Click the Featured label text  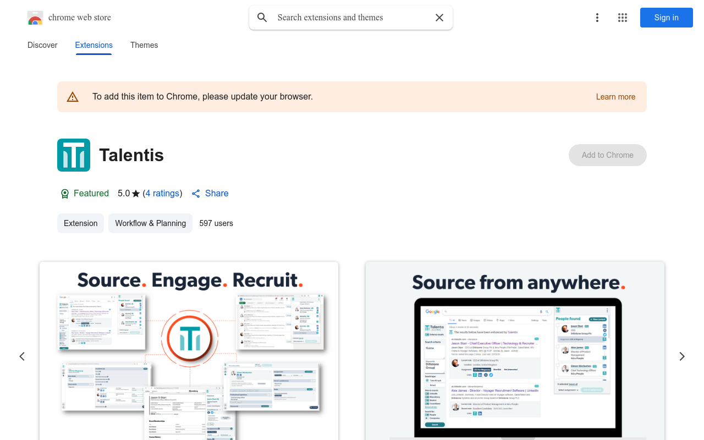click(x=91, y=193)
